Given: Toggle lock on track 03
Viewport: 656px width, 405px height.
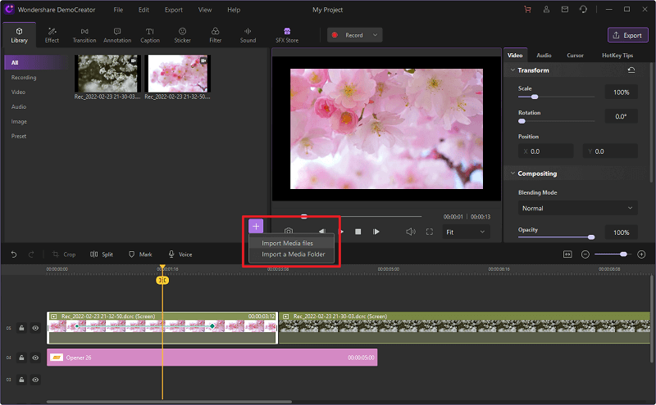Looking at the screenshot, I should tap(21, 380).
